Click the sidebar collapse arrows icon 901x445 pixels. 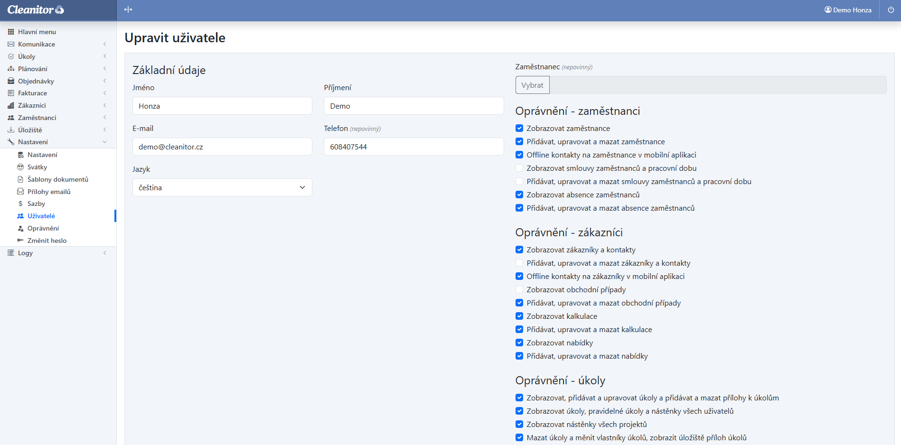pos(128,10)
